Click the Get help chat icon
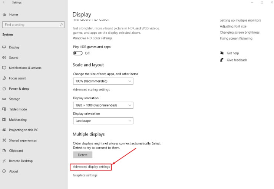 (222, 53)
